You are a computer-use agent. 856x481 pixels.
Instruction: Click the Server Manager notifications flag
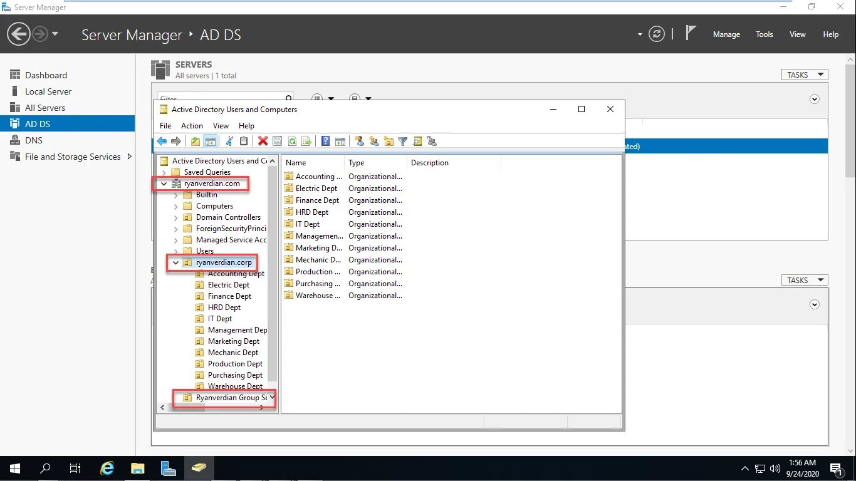[691, 33]
